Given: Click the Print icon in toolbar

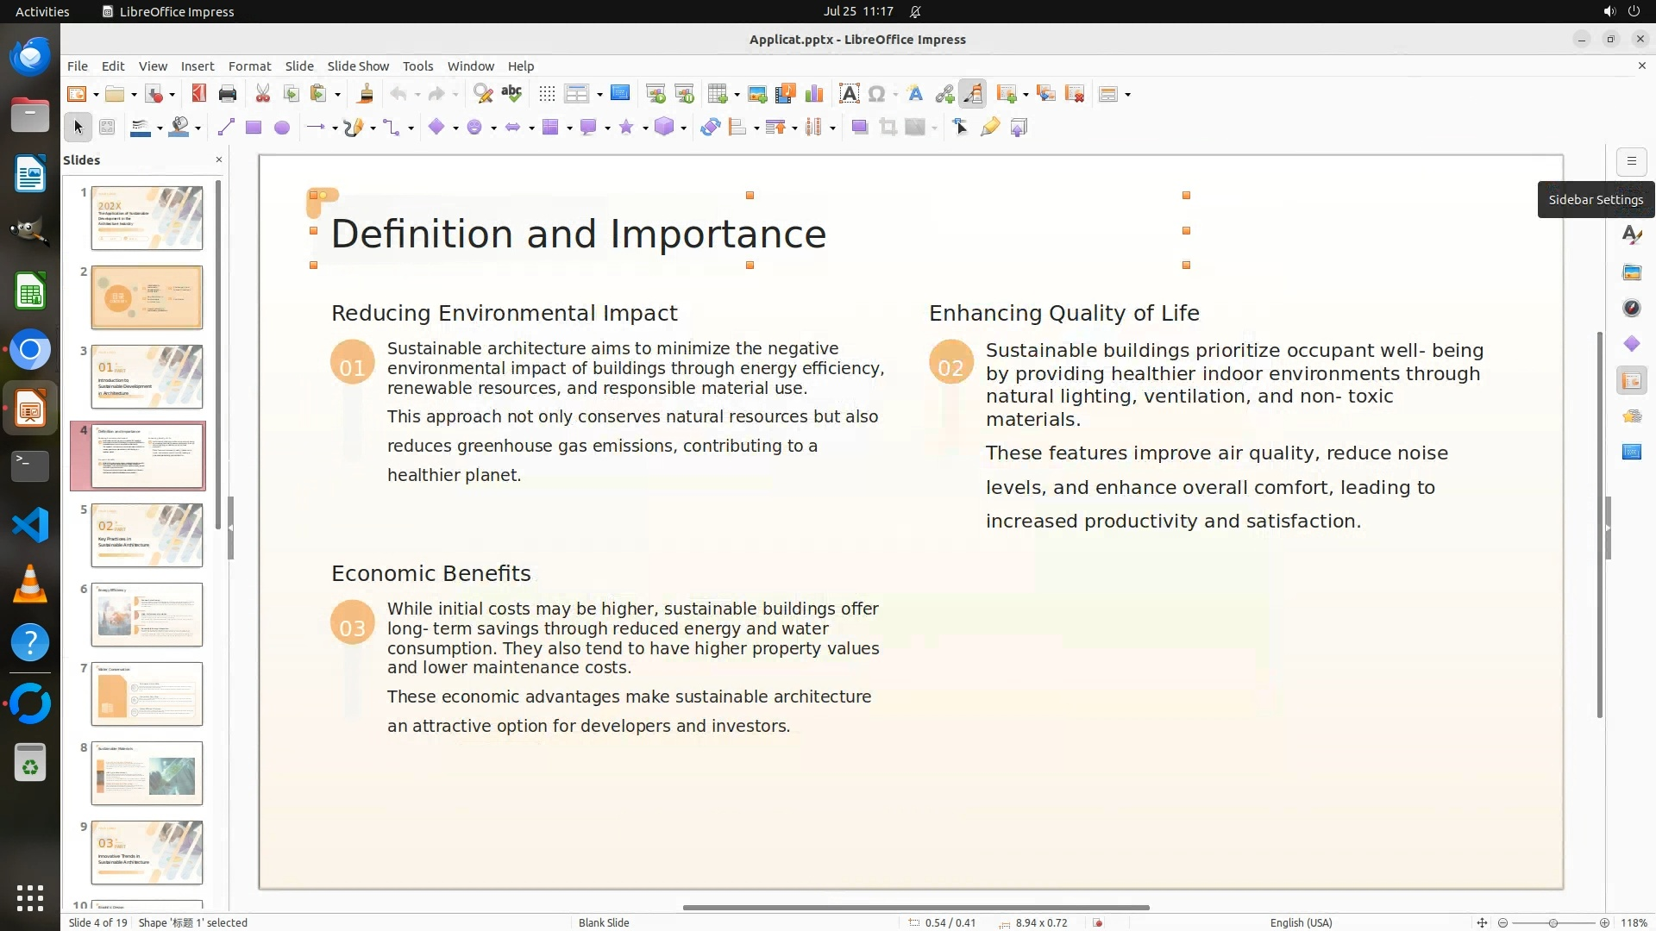Looking at the screenshot, I should pyautogui.click(x=228, y=94).
